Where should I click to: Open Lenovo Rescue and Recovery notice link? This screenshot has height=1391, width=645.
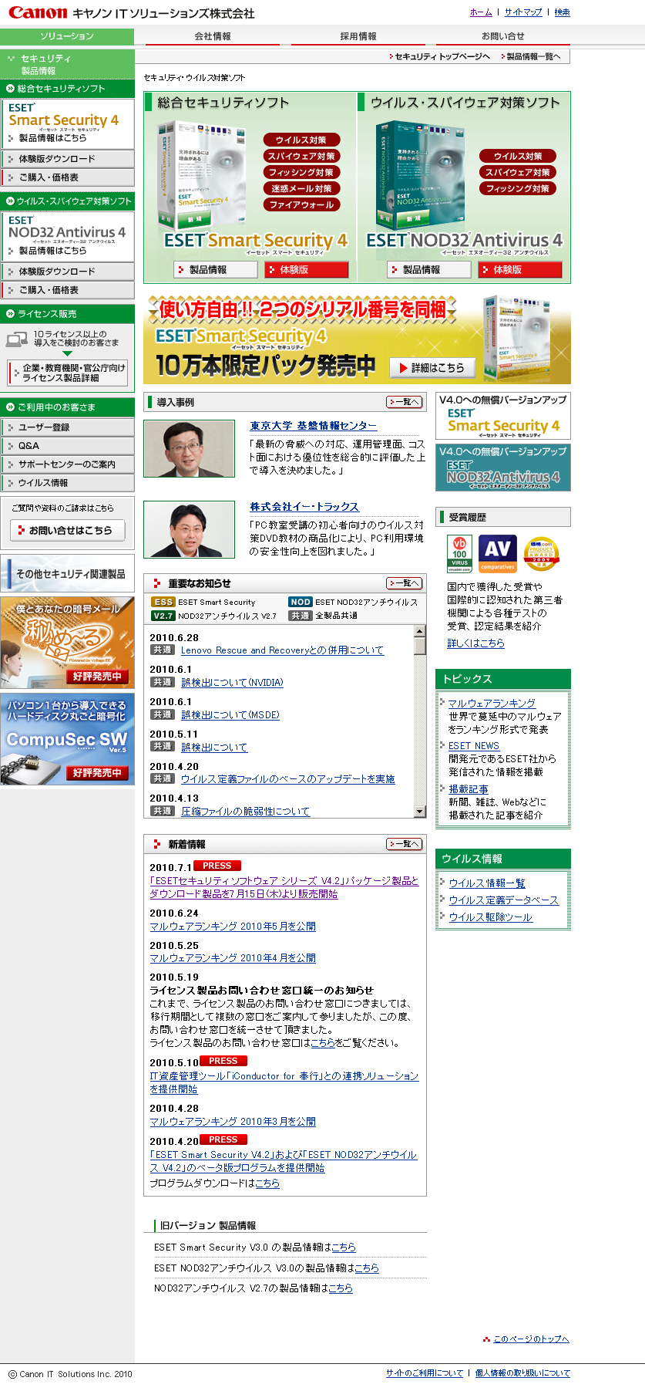tap(282, 650)
